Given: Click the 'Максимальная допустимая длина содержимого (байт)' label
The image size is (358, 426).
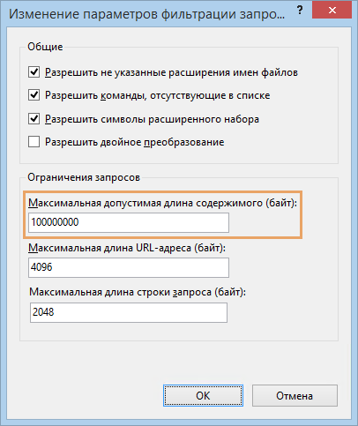Looking at the screenshot, I should coord(163,203).
